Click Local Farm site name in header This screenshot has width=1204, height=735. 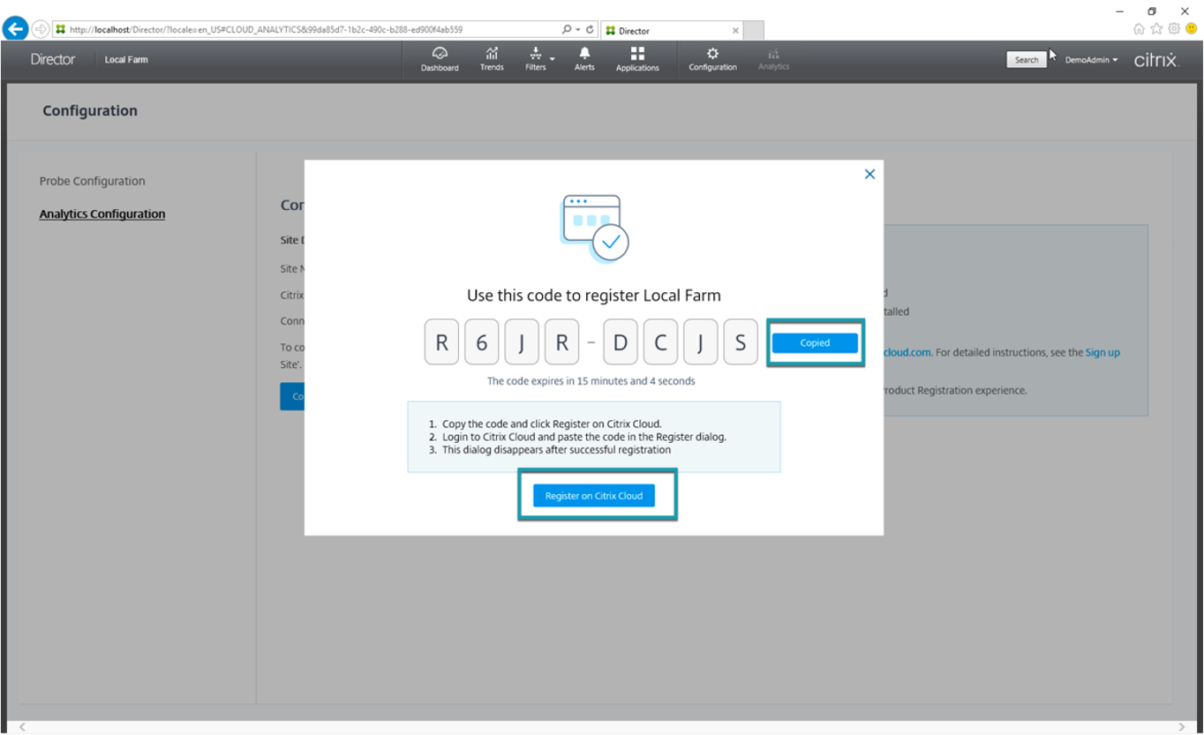pyautogui.click(x=126, y=60)
